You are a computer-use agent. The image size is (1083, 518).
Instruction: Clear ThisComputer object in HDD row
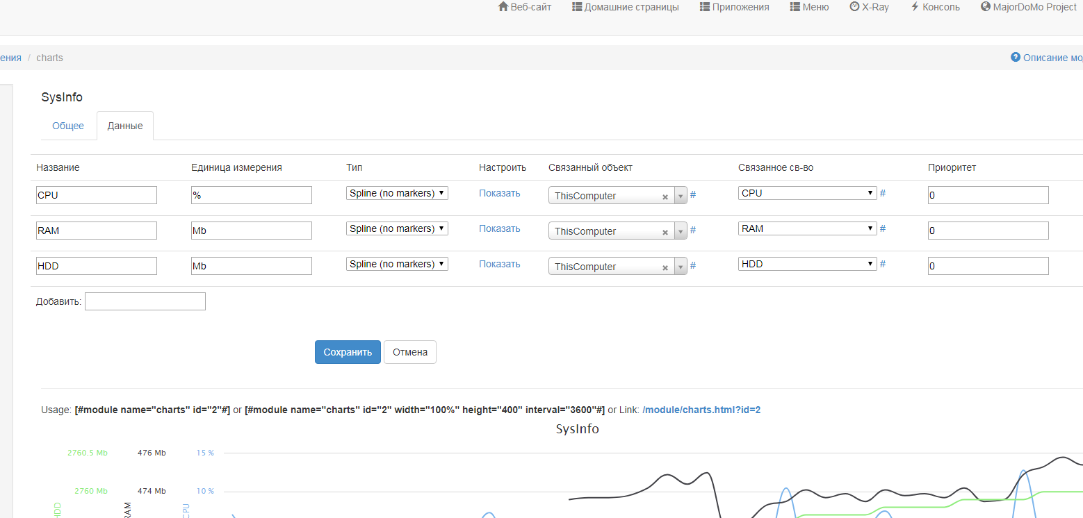coord(665,267)
